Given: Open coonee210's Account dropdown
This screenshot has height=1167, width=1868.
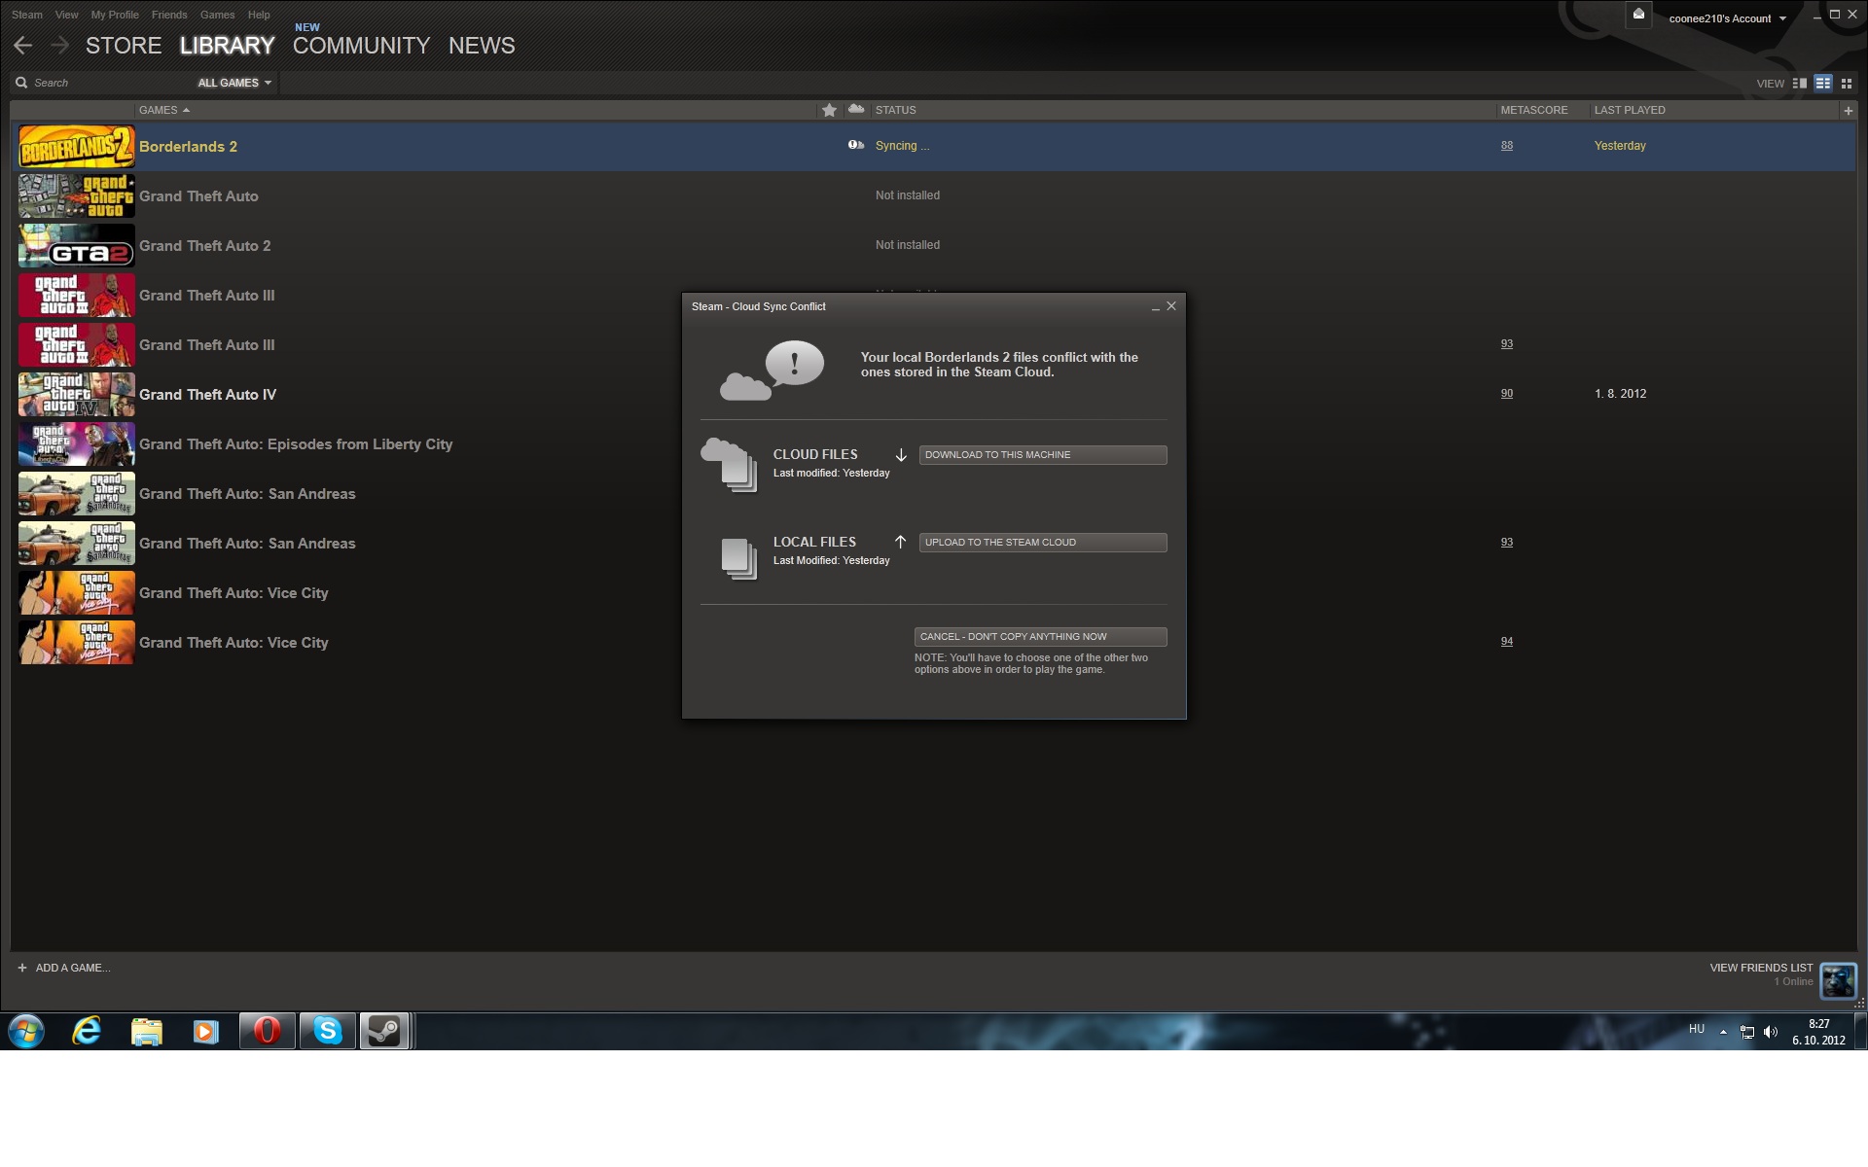Looking at the screenshot, I should pos(1727,18).
